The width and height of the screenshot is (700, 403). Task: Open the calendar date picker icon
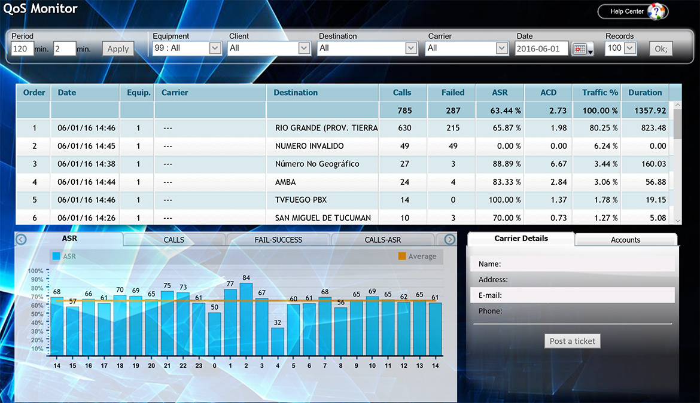[x=579, y=49]
